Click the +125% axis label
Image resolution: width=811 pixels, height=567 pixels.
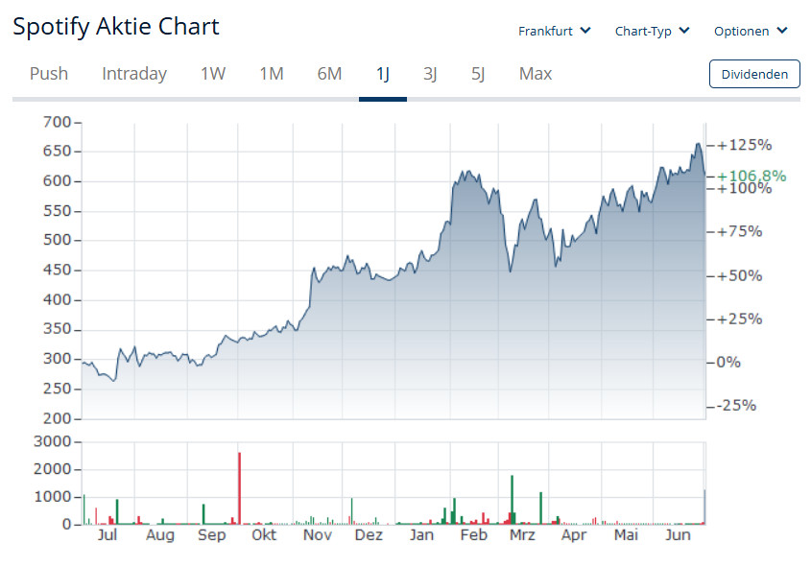pyautogui.click(x=744, y=145)
